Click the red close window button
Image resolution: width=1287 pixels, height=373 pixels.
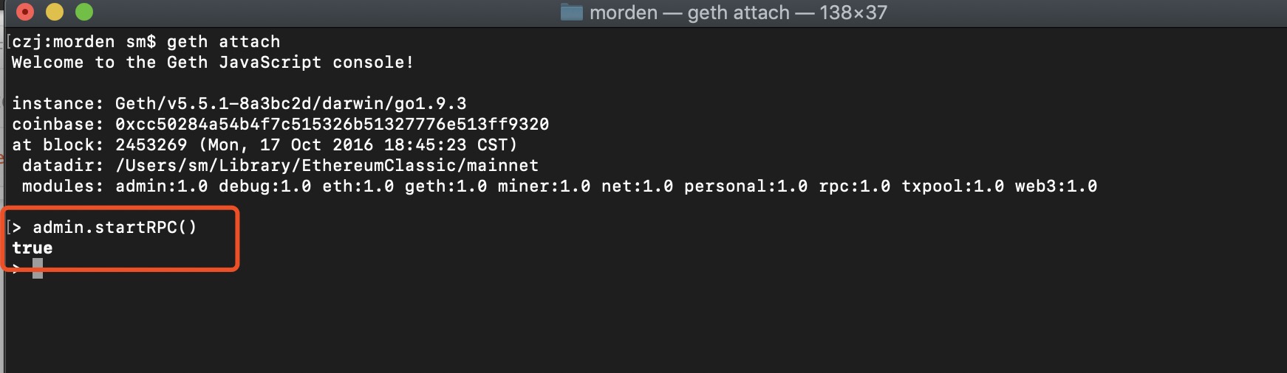click(x=25, y=12)
